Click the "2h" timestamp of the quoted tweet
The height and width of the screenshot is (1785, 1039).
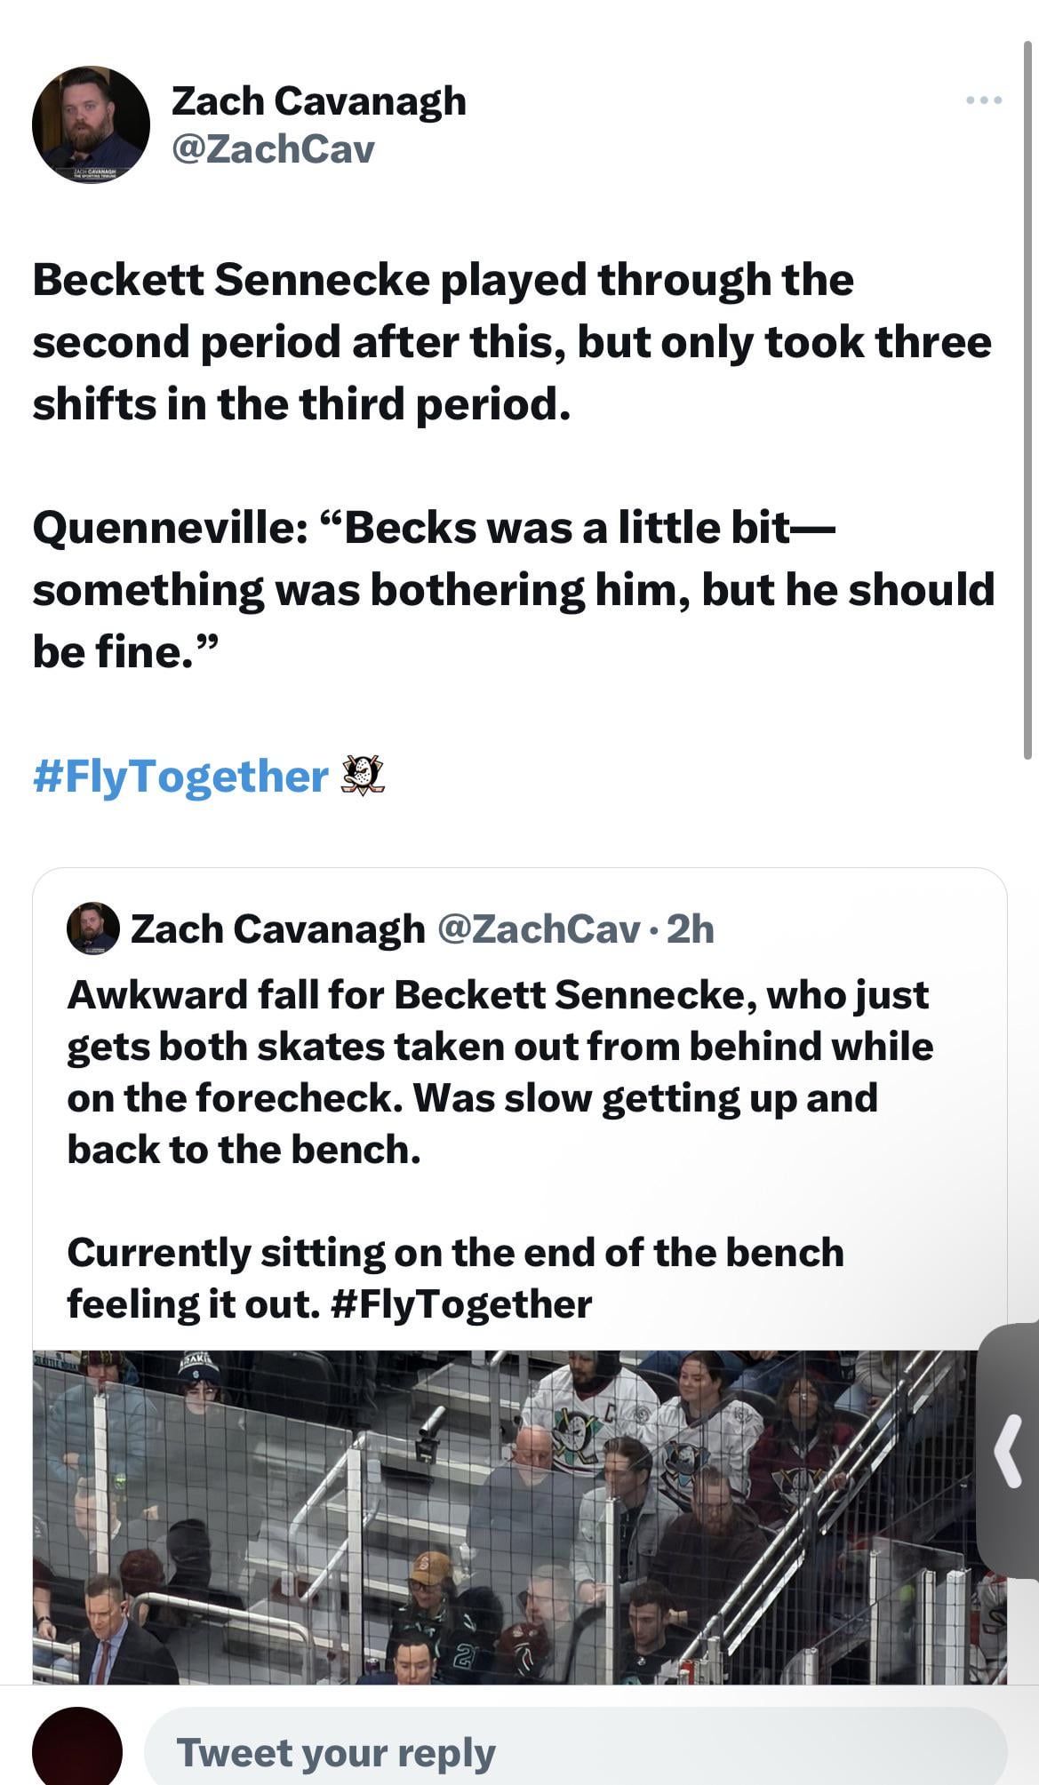[691, 929]
